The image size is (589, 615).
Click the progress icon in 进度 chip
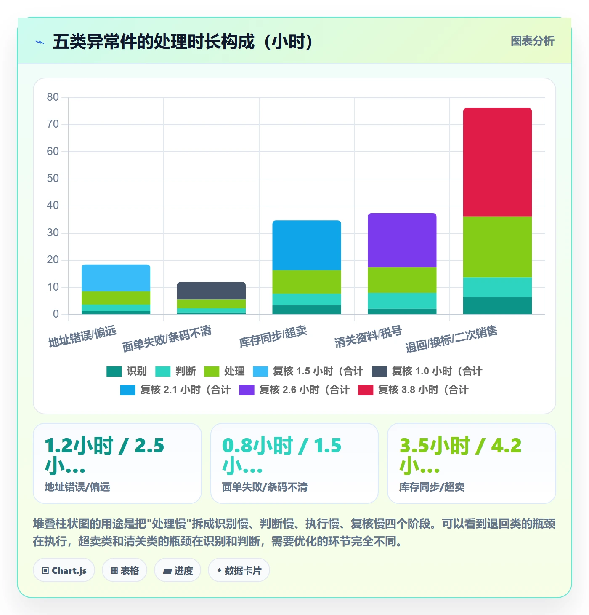click(167, 571)
